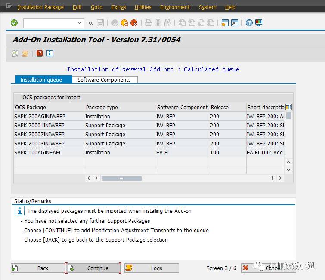
Task: Click the Software Component column header
Action: 183,107
